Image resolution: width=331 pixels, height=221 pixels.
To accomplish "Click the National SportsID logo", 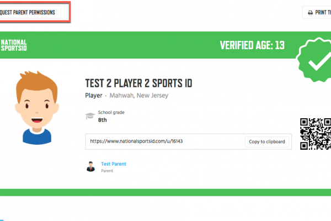I will point(14,45).
